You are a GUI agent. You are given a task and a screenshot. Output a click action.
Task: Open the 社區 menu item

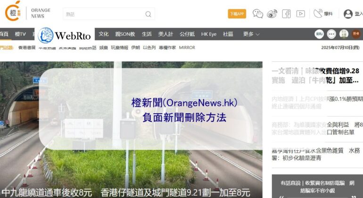(x=228, y=34)
